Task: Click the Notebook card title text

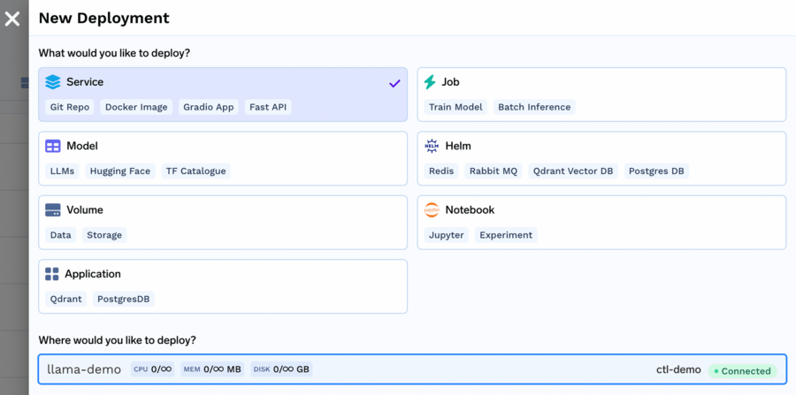Action: [470, 210]
